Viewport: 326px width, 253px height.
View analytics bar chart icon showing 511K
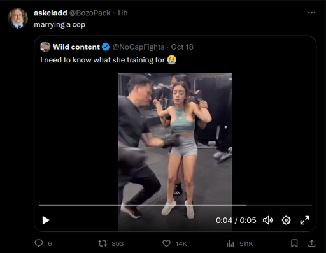pyautogui.click(x=230, y=243)
